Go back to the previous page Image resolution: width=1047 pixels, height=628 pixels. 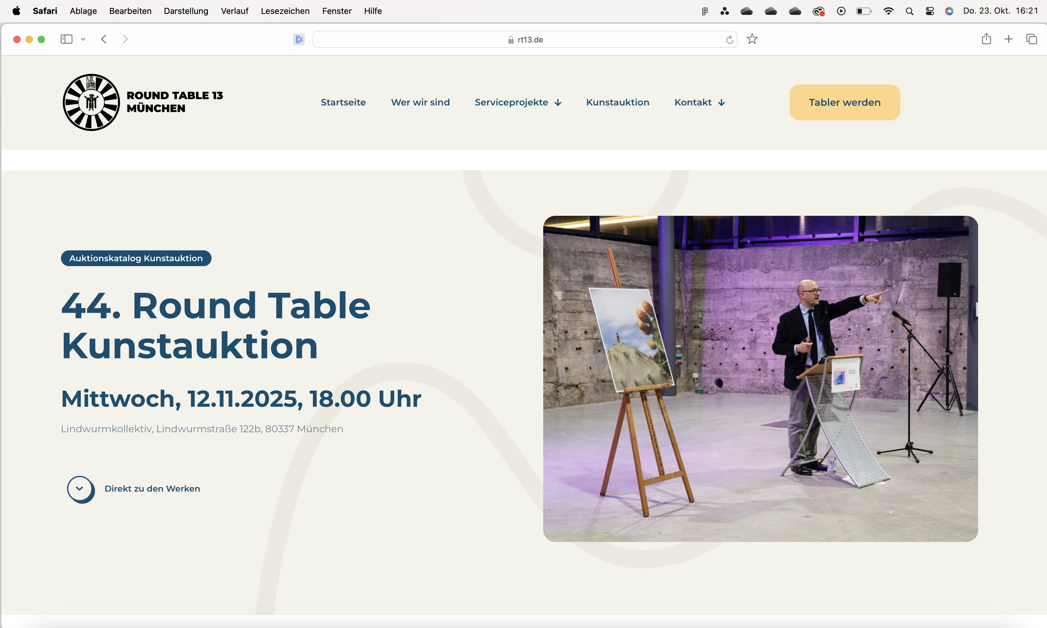tap(104, 39)
